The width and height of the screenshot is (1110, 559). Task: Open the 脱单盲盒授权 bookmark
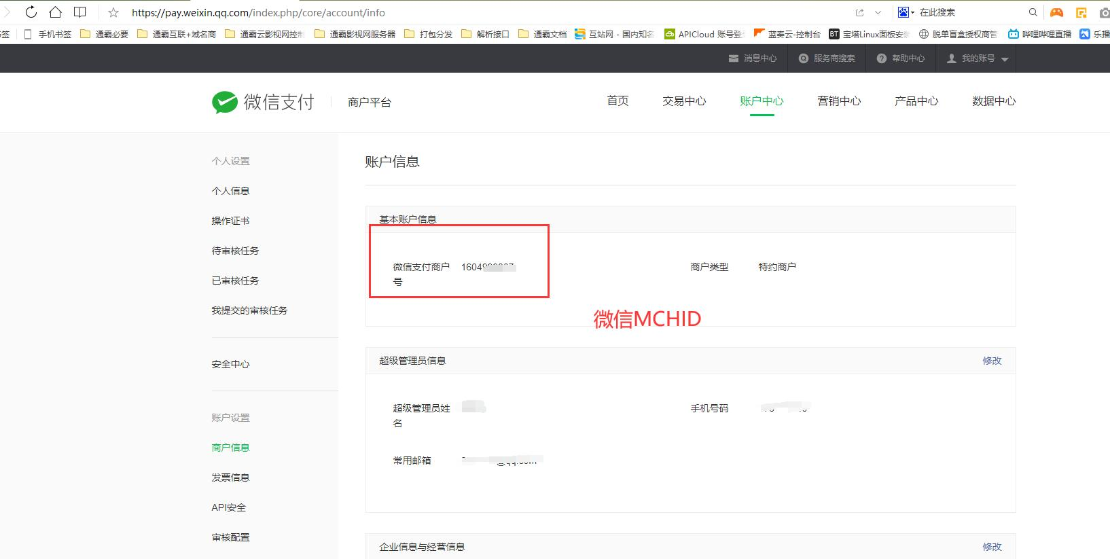(x=958, y=34)
